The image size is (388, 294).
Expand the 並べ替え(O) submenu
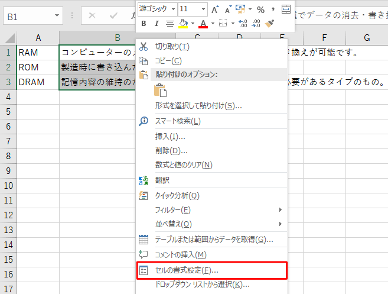(212, 224)
